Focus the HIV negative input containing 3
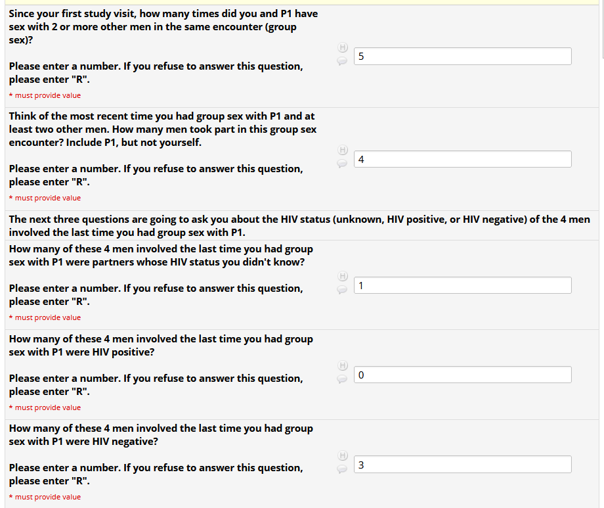 (x=462, y=465)
